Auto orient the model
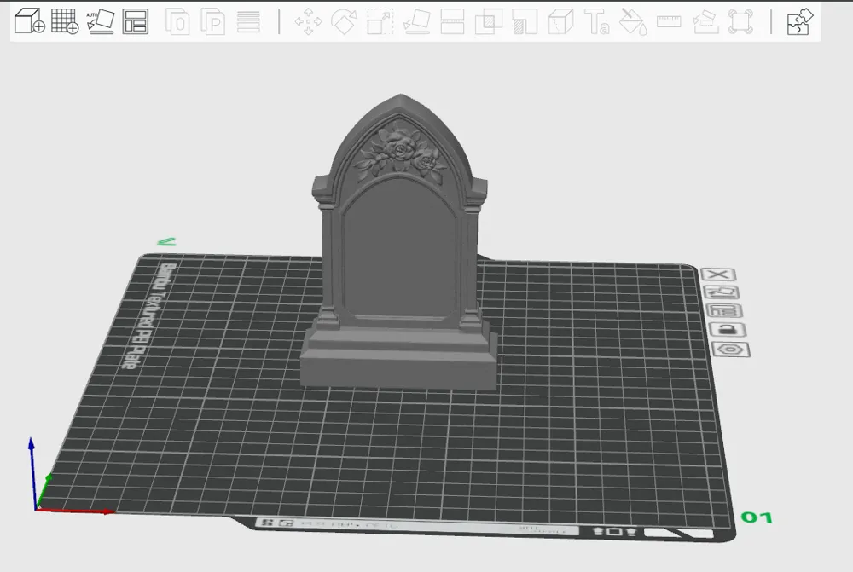 coord(100,21)
